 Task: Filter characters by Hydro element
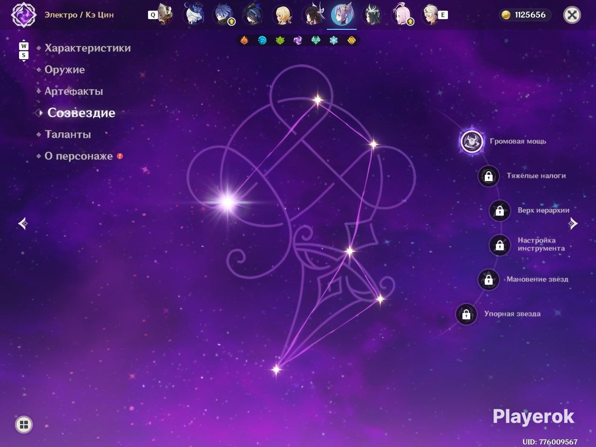tap(262, 41)
